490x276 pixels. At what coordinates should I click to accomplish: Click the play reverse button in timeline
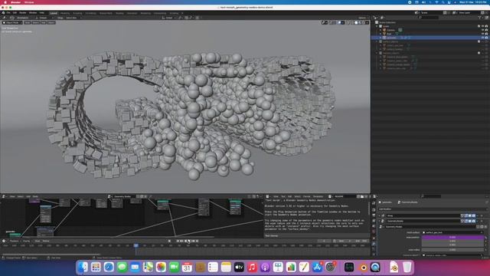tap(185, 241)
